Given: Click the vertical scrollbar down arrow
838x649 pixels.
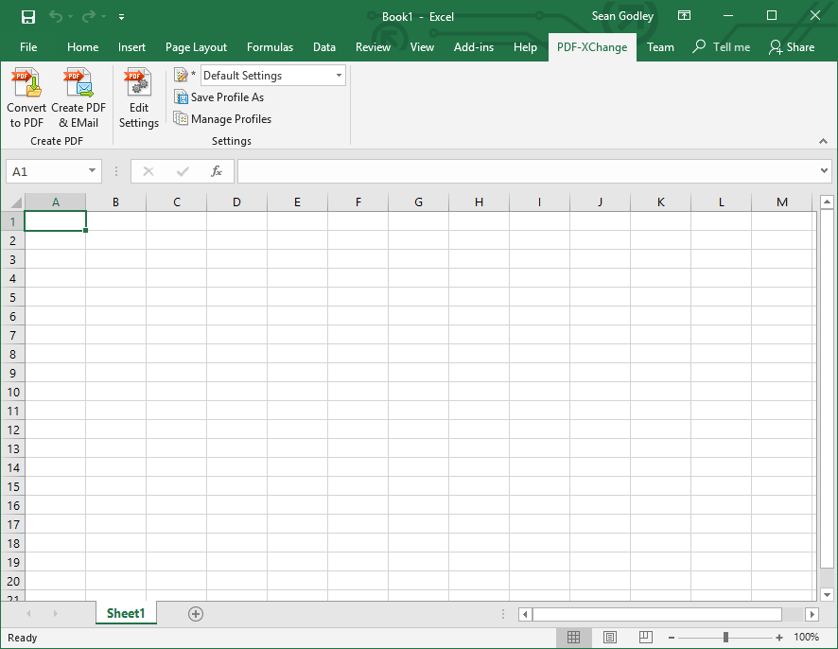Looking at the screenshot, I should (827, 594).
